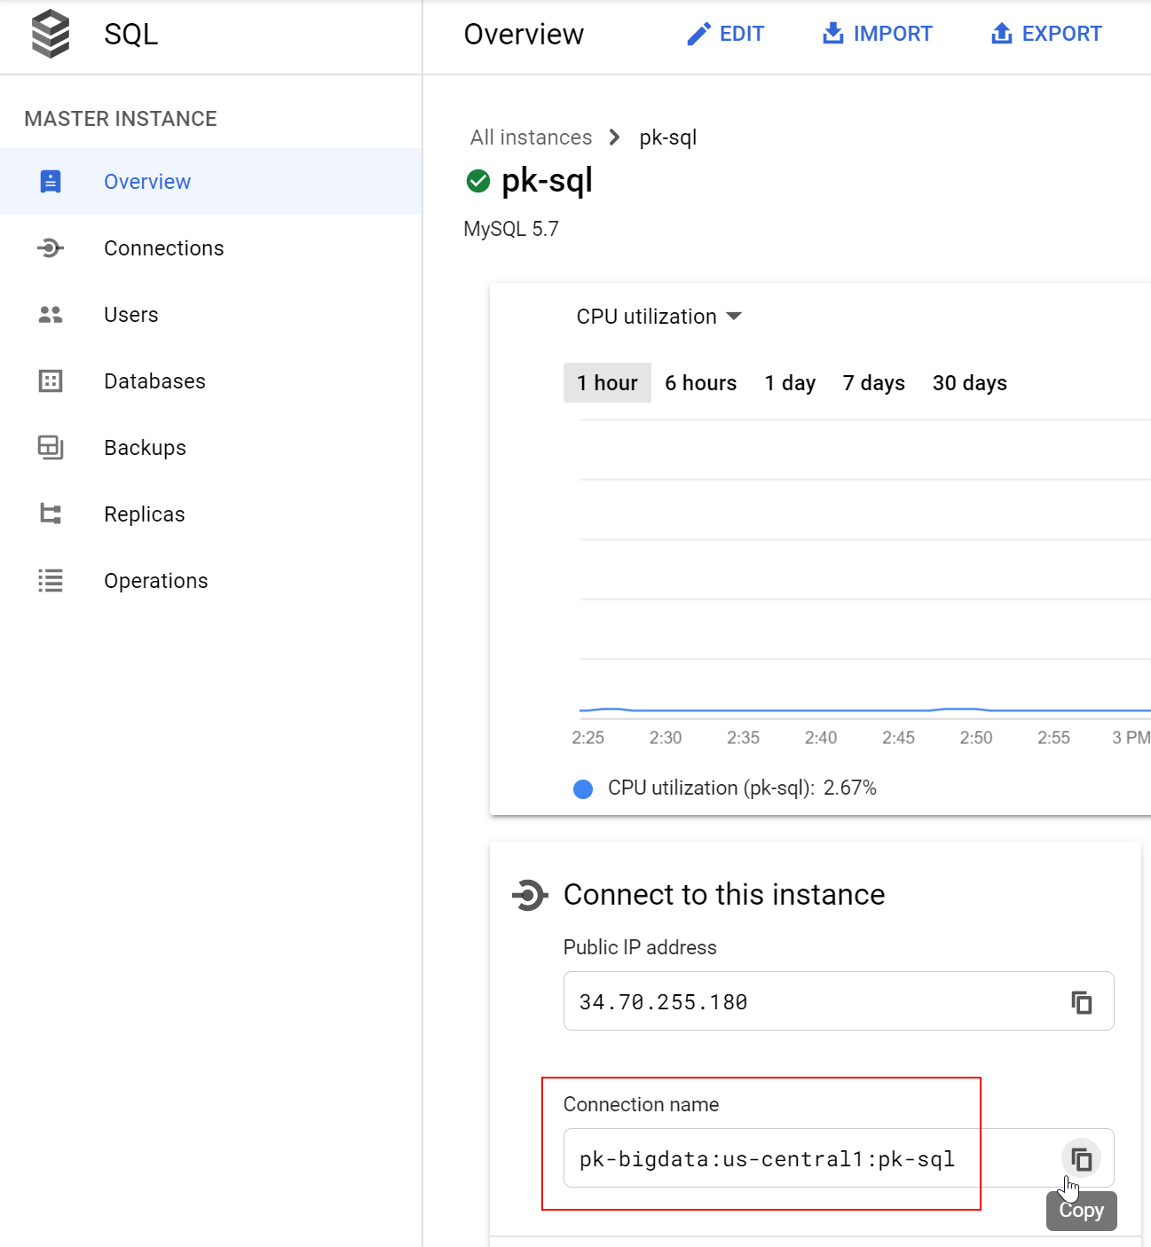The image size is (1151, 1247).
Task: Select the 7 days time range
Action: (874, 383)
